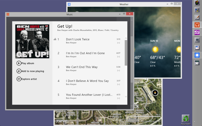Click the streaming icon for We Can't End This Way

[x=119, y=71]
